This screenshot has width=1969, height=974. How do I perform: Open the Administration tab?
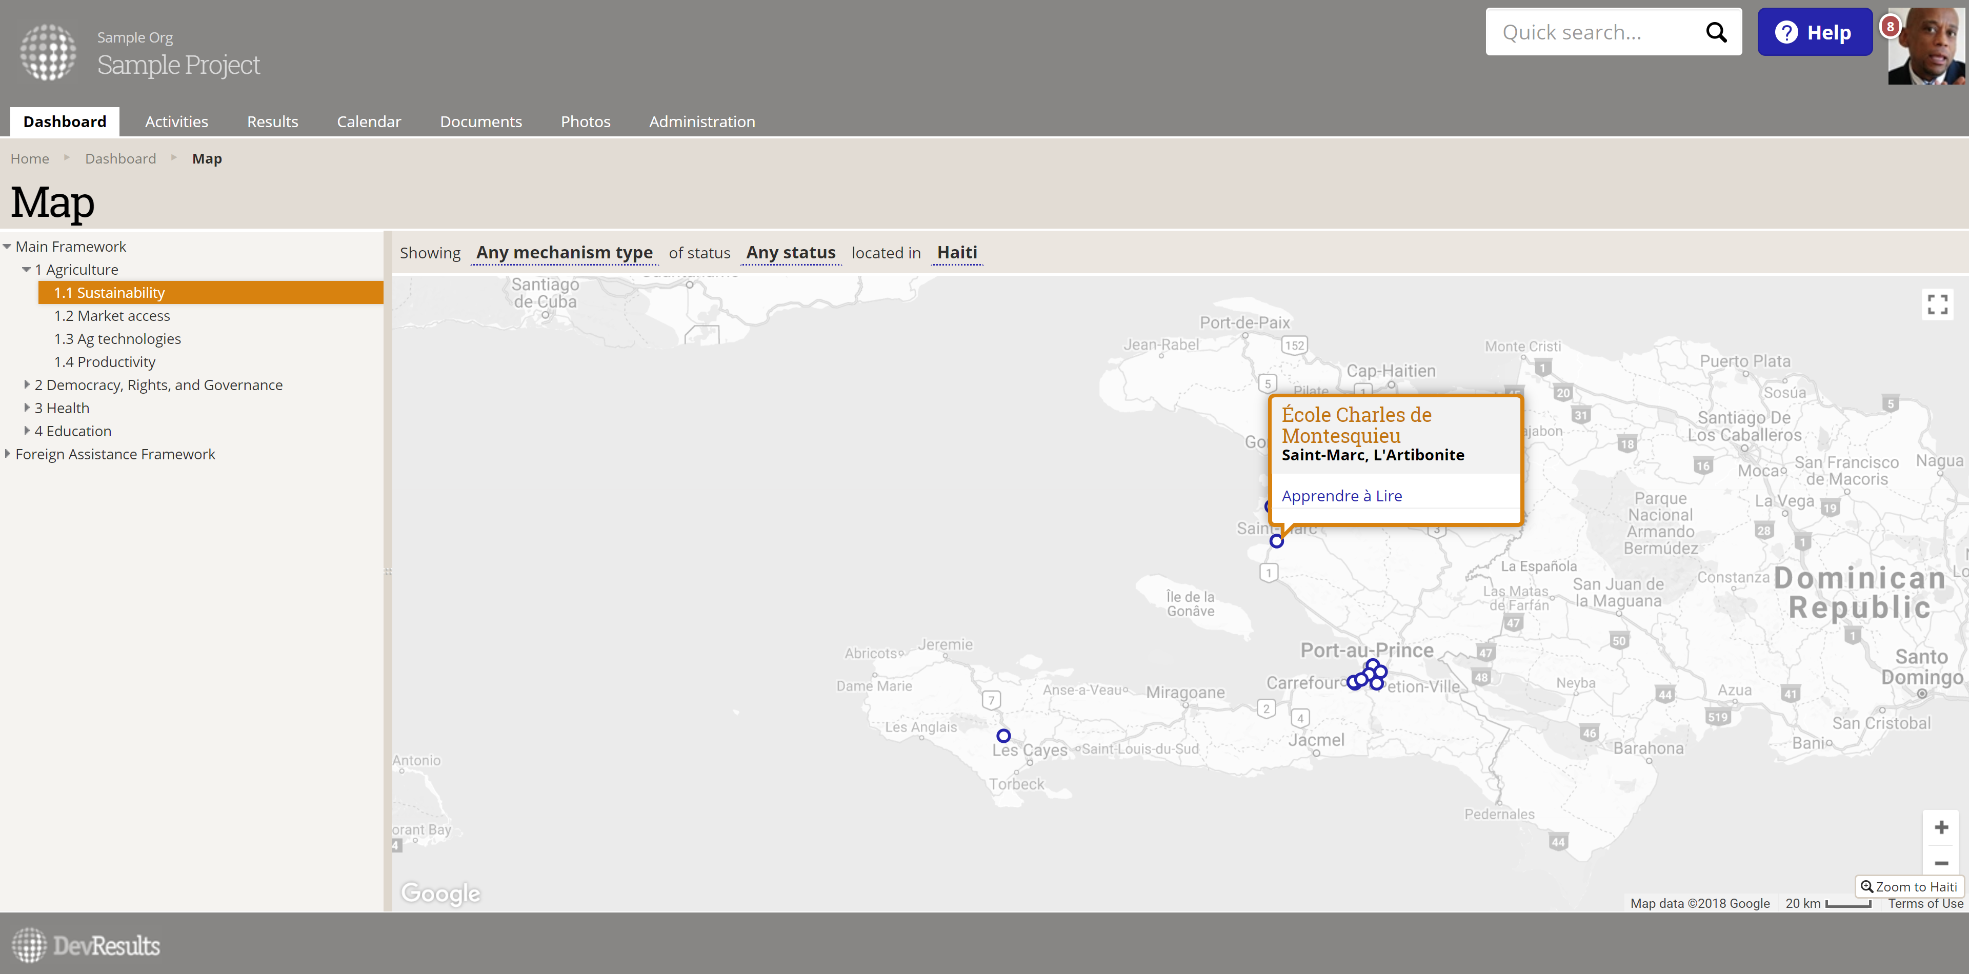pos(701,121)
